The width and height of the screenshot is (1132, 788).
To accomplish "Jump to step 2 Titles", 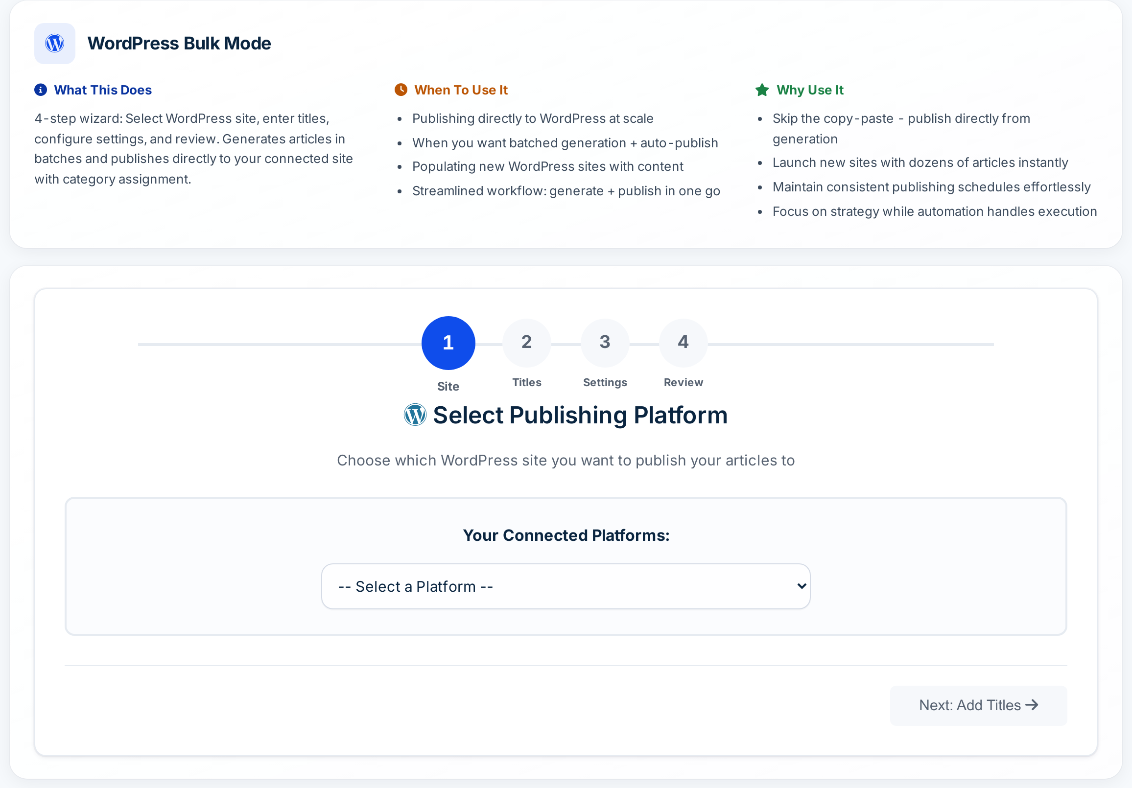I will coord(526,343).
